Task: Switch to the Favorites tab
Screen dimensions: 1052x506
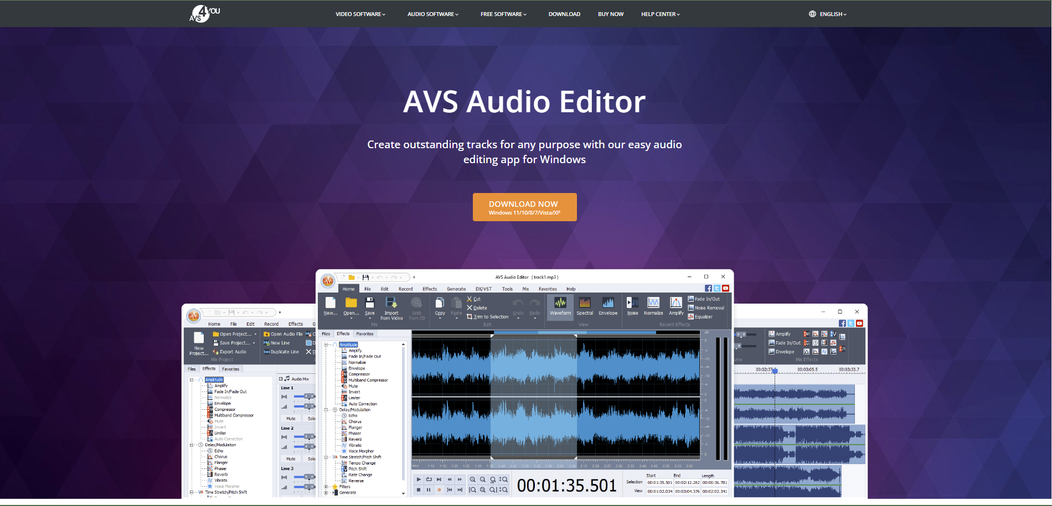Action: pyautogui.click(x=365, y=334)
